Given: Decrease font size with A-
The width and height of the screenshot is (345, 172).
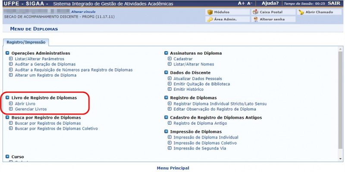Looking at the screenshot, I should [250, 3].
